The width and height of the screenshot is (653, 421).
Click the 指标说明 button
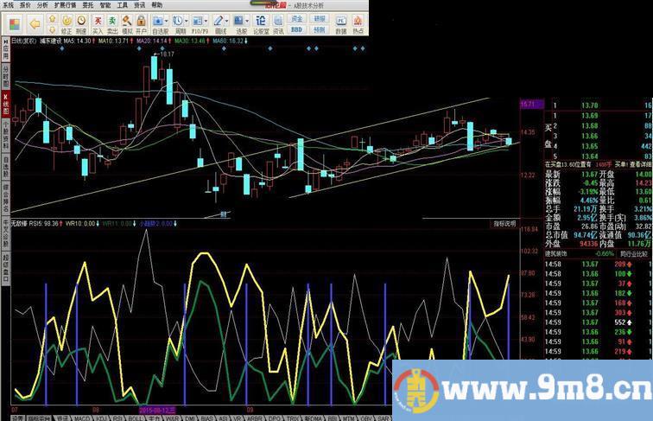coord(504,223)
